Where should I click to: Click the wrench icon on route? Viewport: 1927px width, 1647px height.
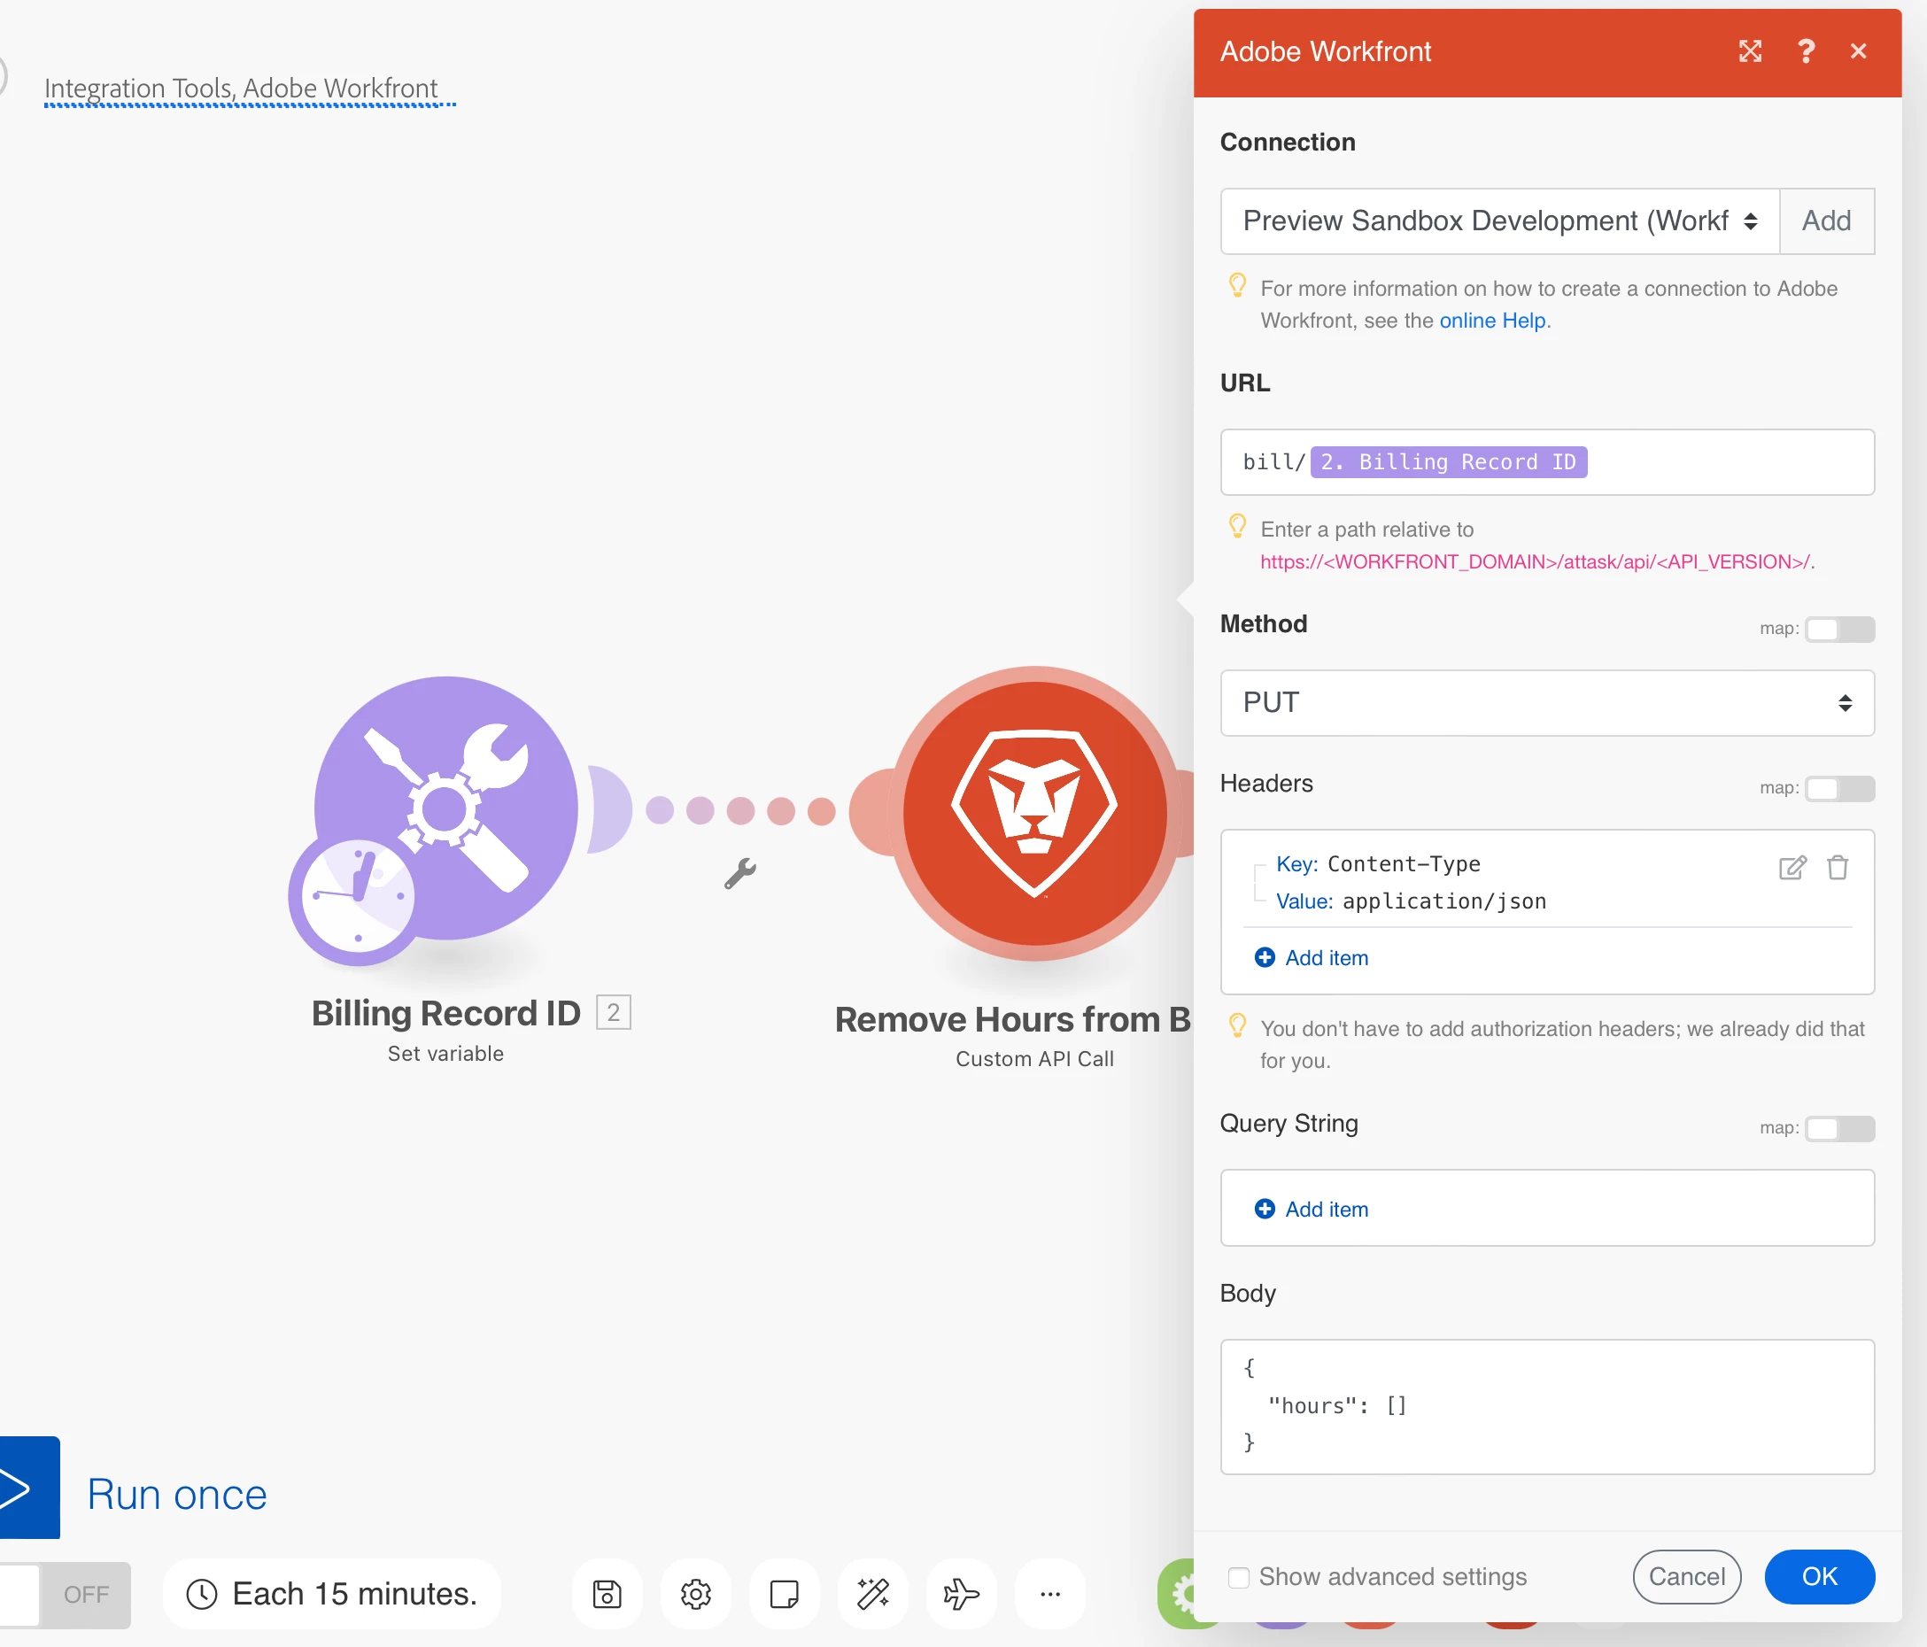pyautogui.click(x=740, y=873)
